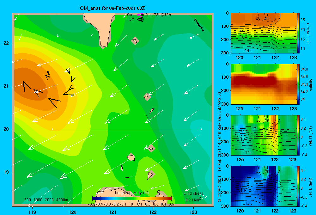
Task: Click the map title OM_an01 for 08-Feb-2021 00Z
Action: [112, 8]
